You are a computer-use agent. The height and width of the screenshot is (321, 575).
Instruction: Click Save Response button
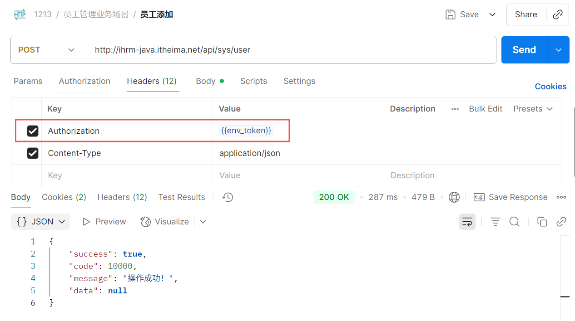click(511, 197)
